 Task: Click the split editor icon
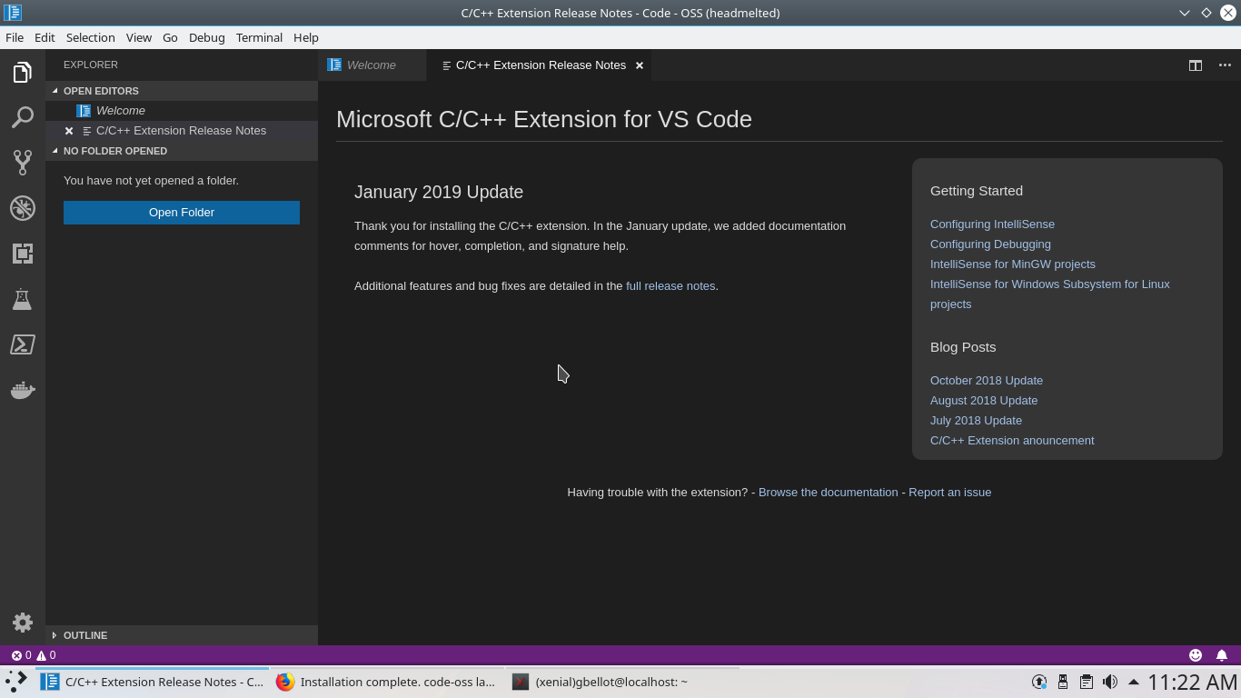point(1196,65)
